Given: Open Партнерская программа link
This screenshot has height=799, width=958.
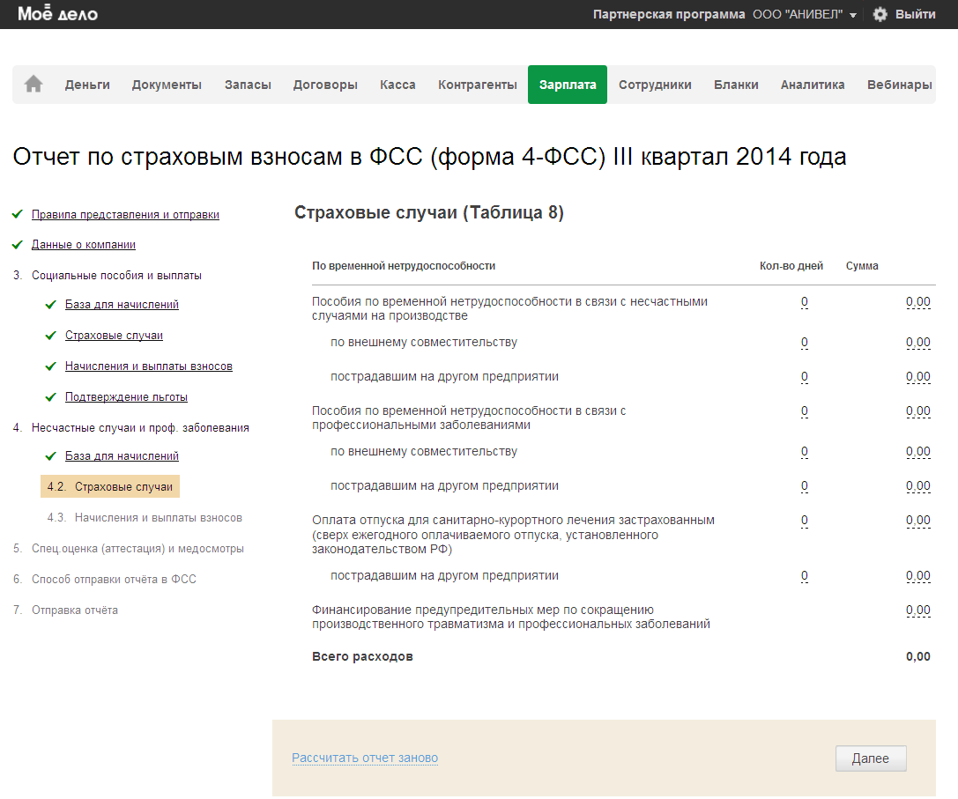Looking at the screenshot, I should click(669, 14).
